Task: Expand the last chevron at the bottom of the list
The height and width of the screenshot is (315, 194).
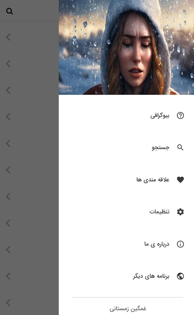Action: pyautogui.click(x=8, y=303)
